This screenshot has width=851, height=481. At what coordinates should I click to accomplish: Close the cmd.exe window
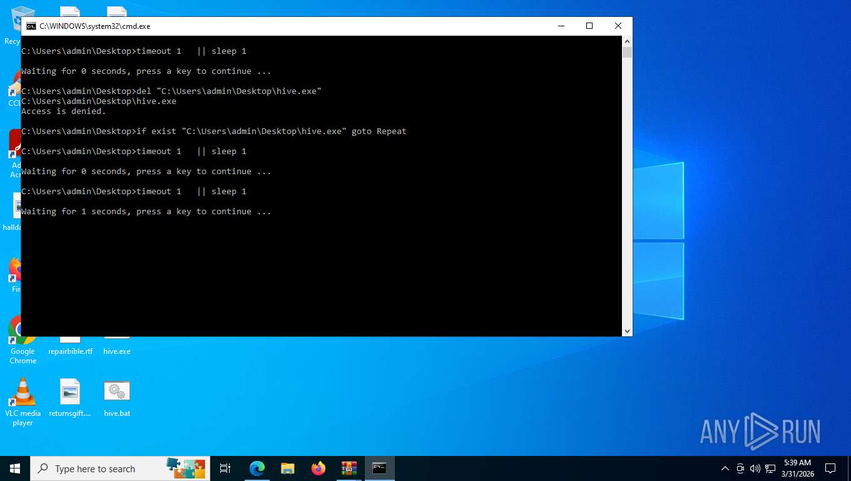[618, 26]
